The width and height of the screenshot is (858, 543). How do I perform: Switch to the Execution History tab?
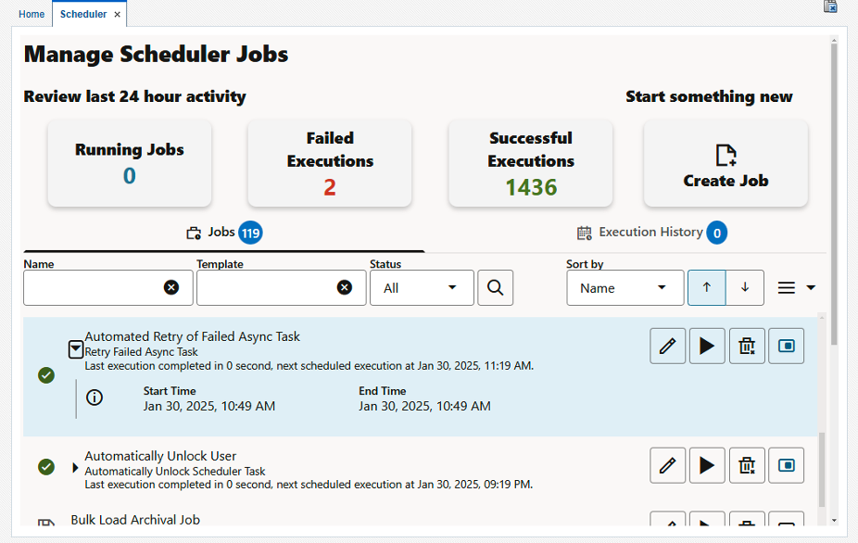[652, 233]
